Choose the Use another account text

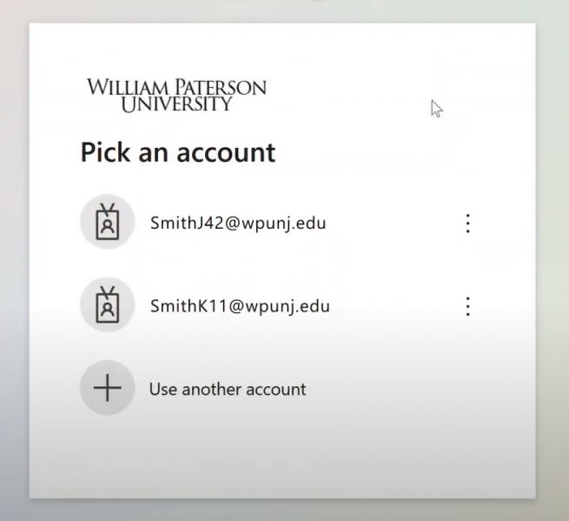[x=228, y=389]
